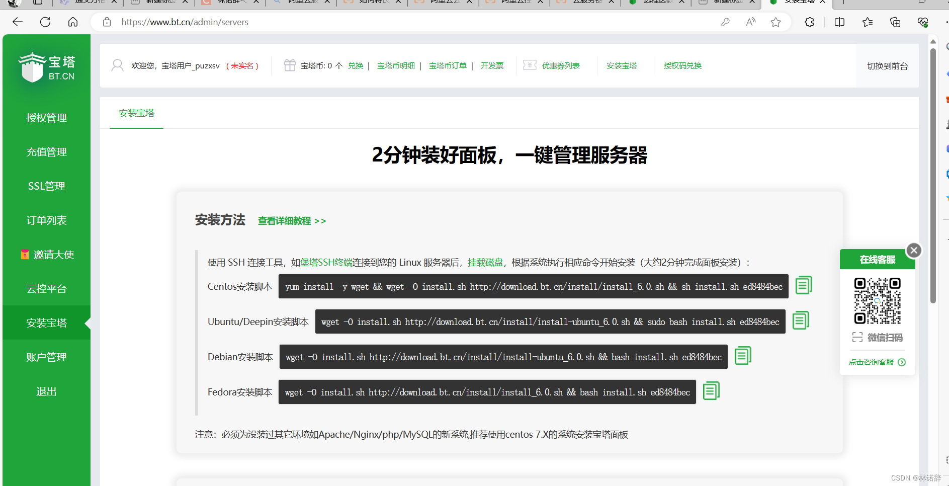Open 堡塔SSH终端 link

tap(326, 262)
